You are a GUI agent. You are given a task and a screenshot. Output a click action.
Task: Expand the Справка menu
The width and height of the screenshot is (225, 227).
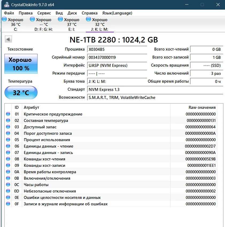coord(90,13)
